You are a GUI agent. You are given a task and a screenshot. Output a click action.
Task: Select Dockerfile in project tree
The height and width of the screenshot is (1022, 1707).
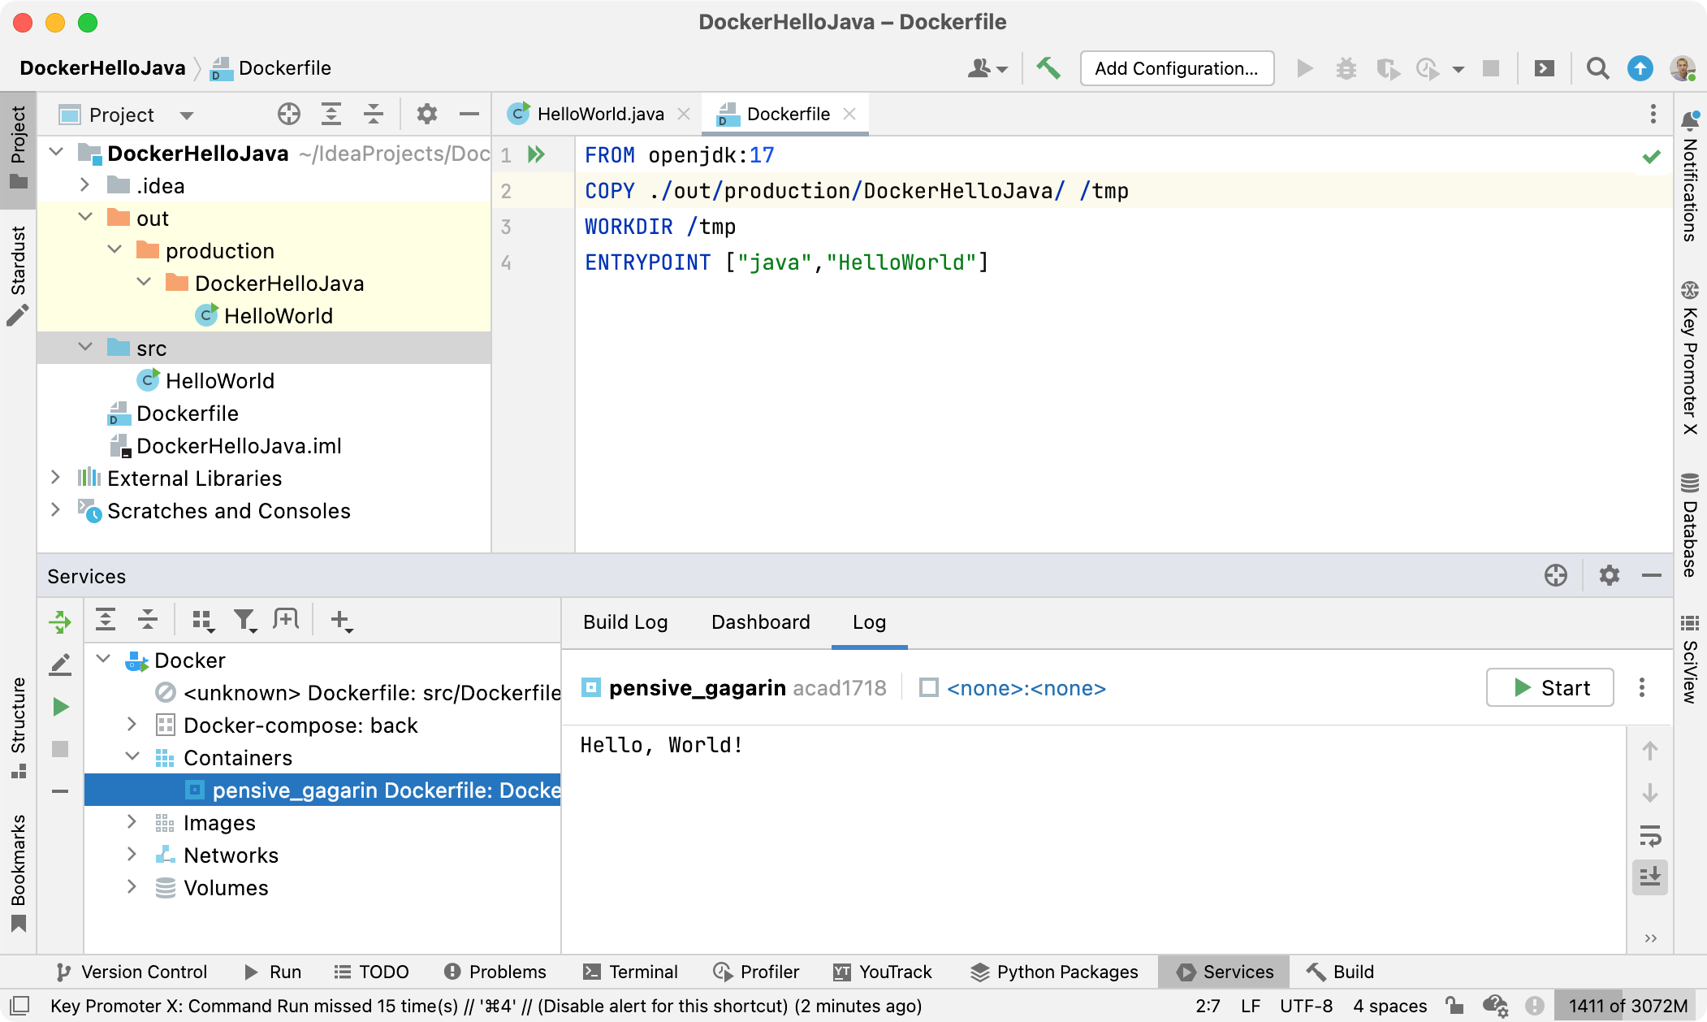[187, 413]
